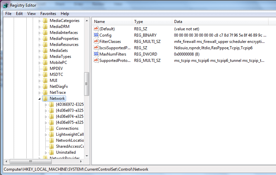
Task: Click tree horizontal scroll right arrow
Action: [81, 161]
